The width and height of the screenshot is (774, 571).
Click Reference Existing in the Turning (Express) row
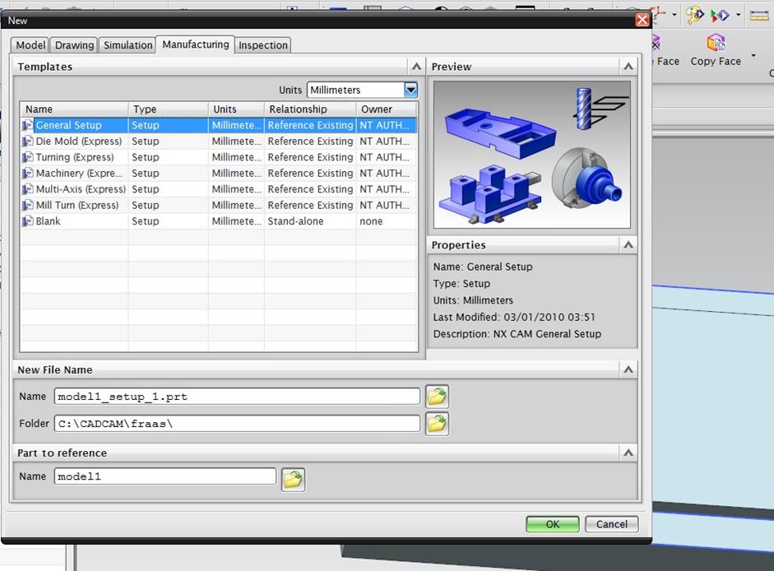pos(310,157)
